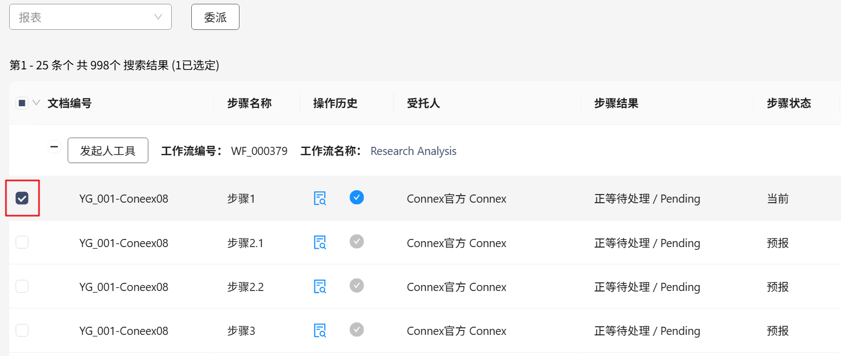Image resolution: width=841 pixels, height=356 pixels.
Task: Click gray checkmark status icon for 步骤2.1
Action: (357, 242)
